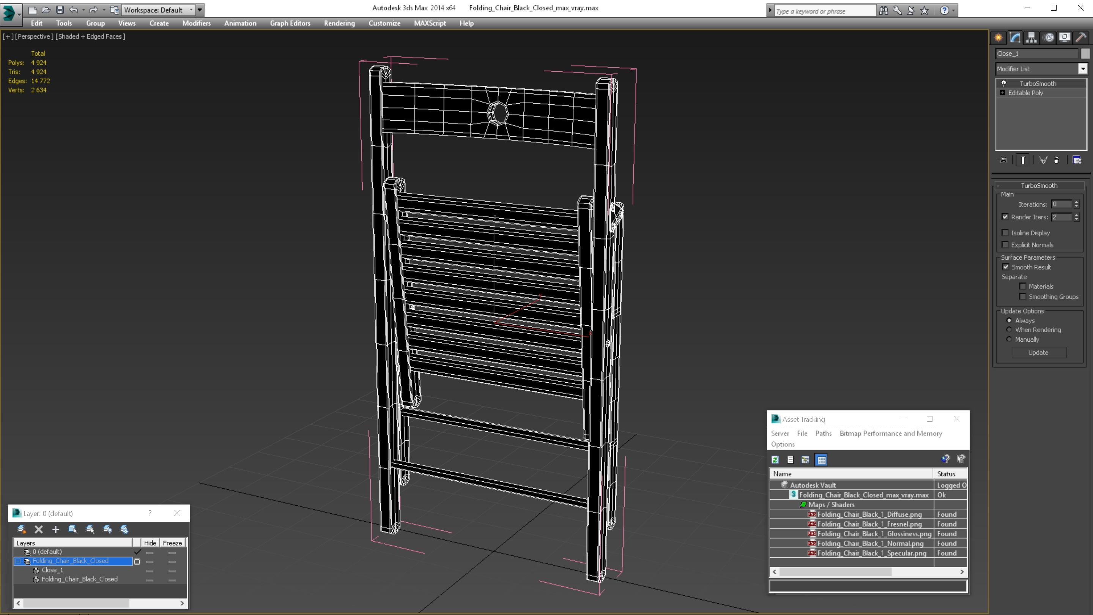Click the Asset Tracking refresh icon
The height and width of the screenshot is (615, 1093).
tap(775, 459)
